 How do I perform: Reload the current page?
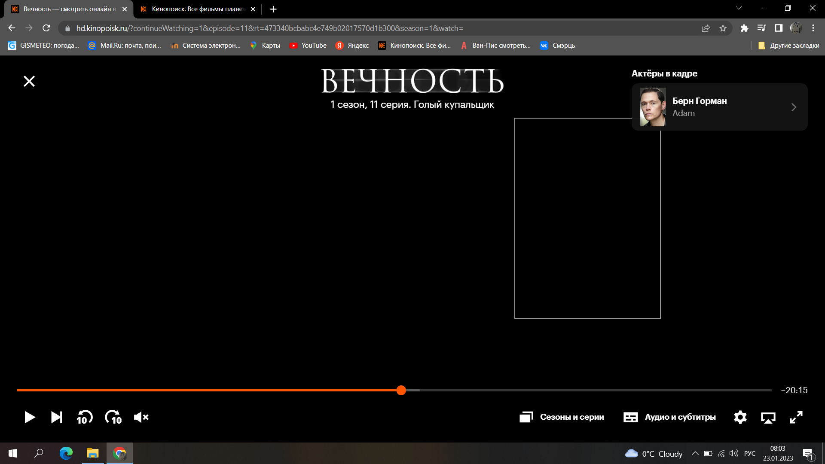click(x=46, y=28)
